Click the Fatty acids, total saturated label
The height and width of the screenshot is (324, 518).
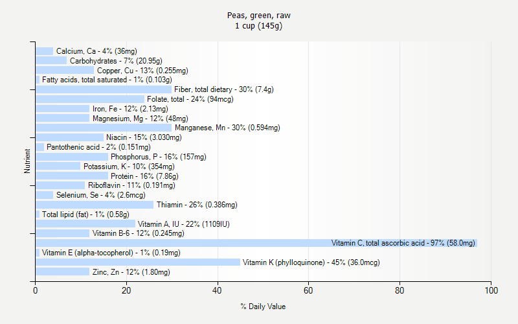(107, 80)
